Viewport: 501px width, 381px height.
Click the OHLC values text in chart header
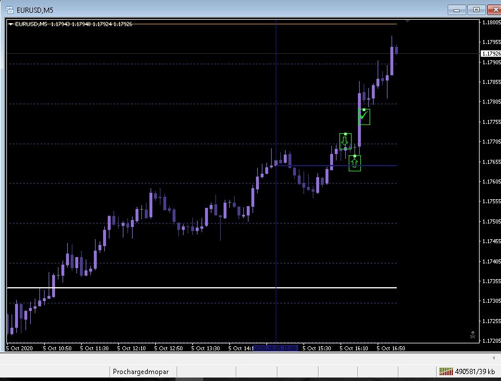point(92,24)
